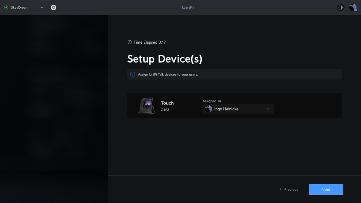This screenshot has width=361, height=203.
Task: Select the Touch phone device thumbnail
Action: 146,106
